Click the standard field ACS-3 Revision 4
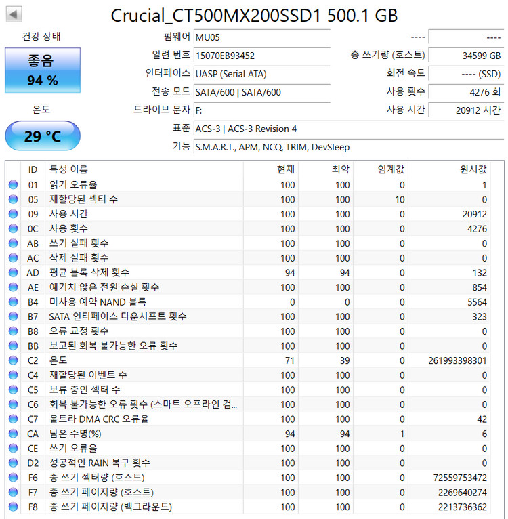Screen dimensions: 508x519 point(349,129)
